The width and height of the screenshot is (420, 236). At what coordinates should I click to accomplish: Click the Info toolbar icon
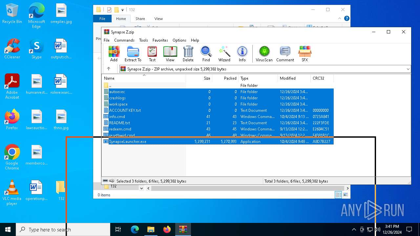[242, 54]
